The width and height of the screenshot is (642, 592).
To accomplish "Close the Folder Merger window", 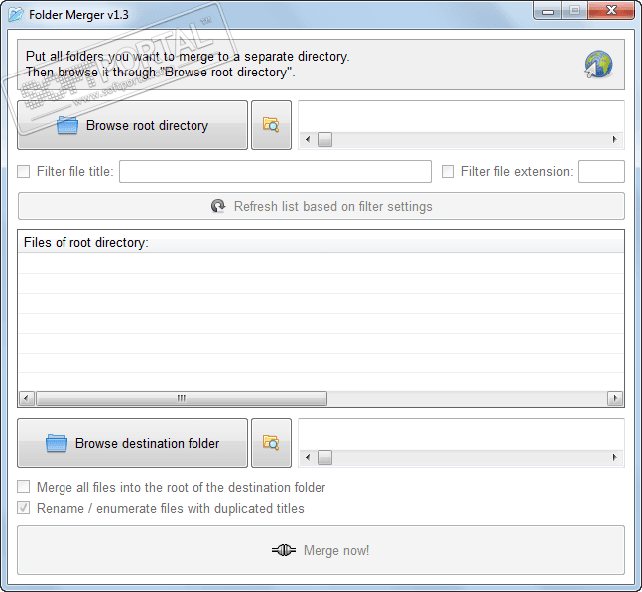I will tap(611, 11).
